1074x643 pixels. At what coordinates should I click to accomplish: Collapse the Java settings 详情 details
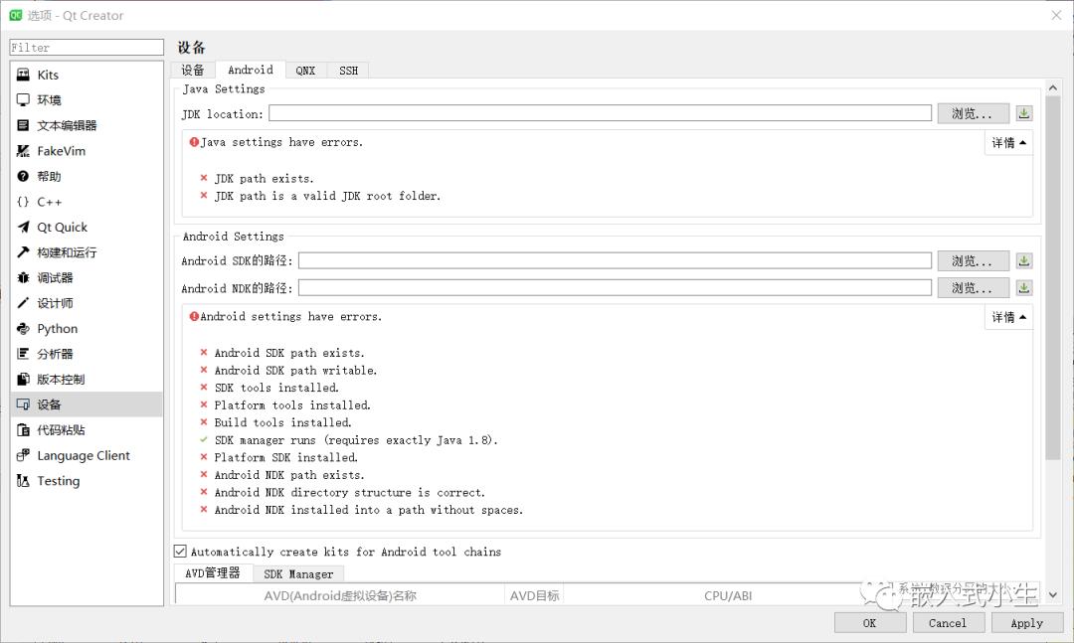coord(1008,142)
